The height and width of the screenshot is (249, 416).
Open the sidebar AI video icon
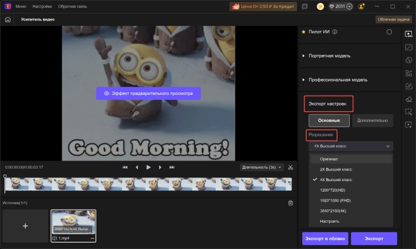pos(408,125)
